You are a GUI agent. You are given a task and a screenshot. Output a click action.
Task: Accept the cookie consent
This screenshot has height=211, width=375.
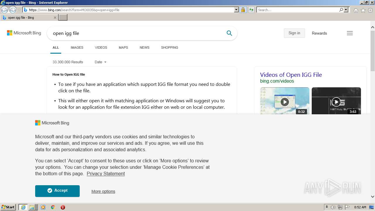coord(57,191)
